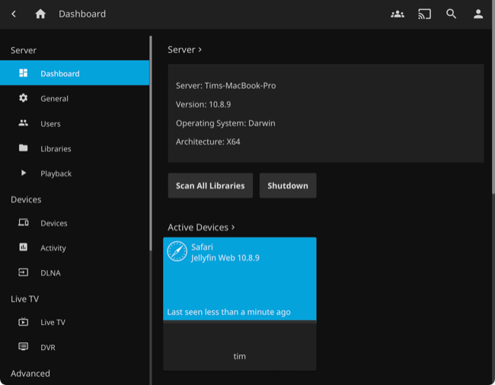Click the sidebar vertical scrollbar
This screenshot has width=495, height=385.
(x=151, y=137)
